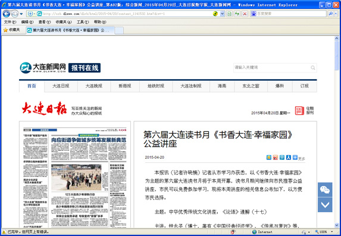Select the 大连法制报 navigation tab
The width and height of the screenshot is (341, 236).
click(x=191, y=86)
